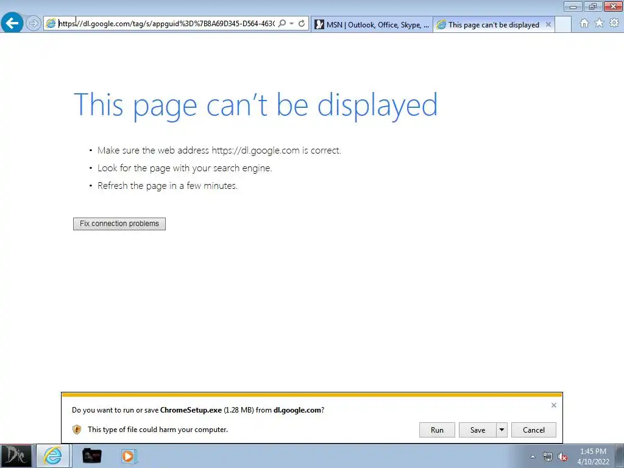624x468 pixels.
Task: Click the "This page can't be displayed" heading
Action: click(x=255, y=105)
